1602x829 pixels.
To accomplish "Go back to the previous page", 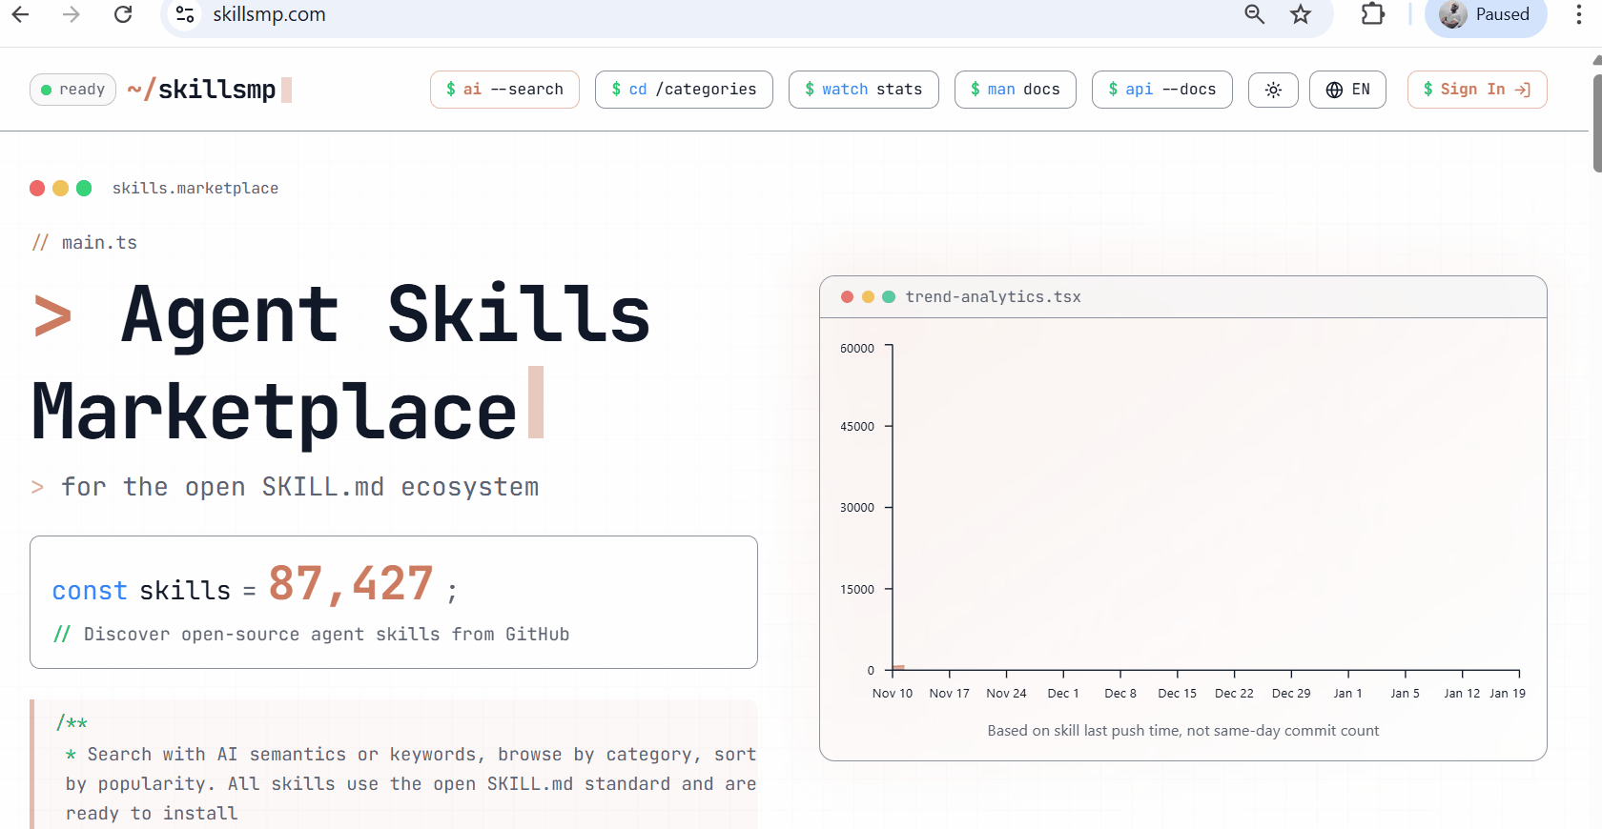I will (x=20, y=14).
